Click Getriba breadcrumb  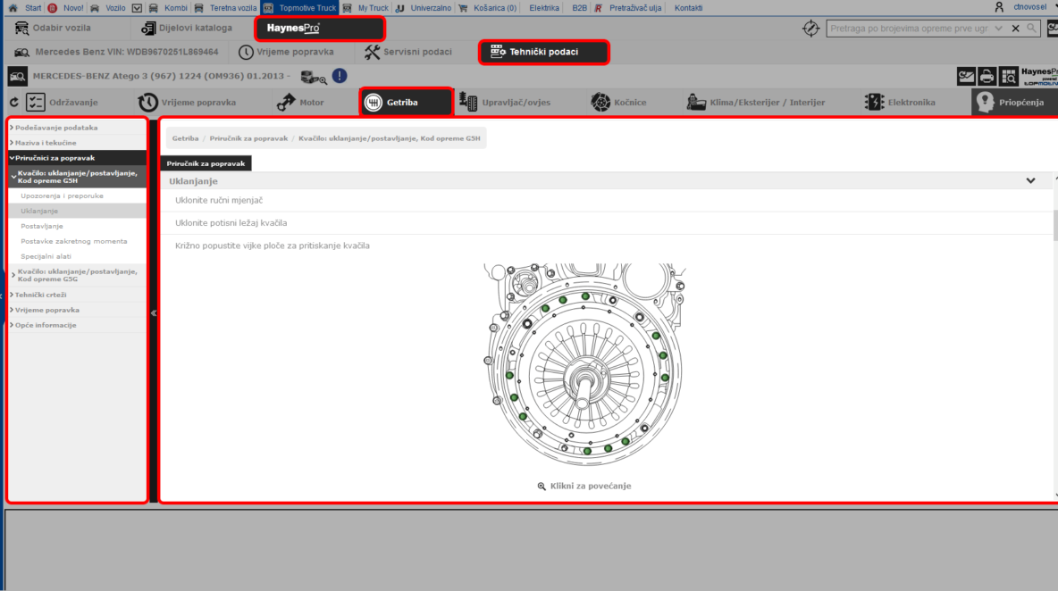185,138
